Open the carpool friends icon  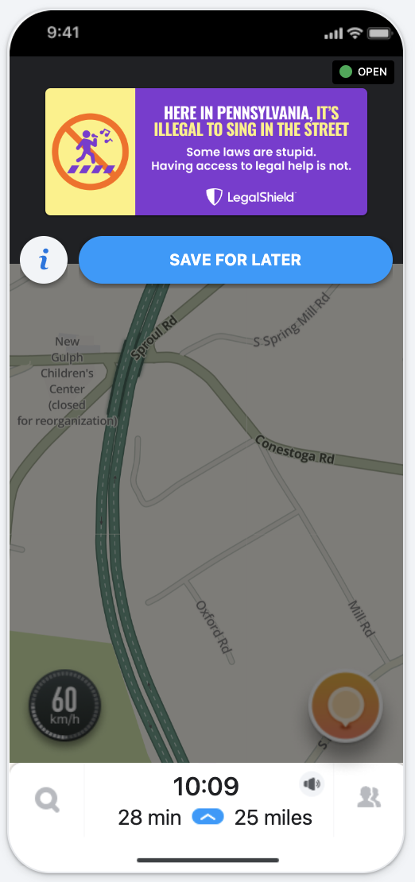[x=369, y=798]
